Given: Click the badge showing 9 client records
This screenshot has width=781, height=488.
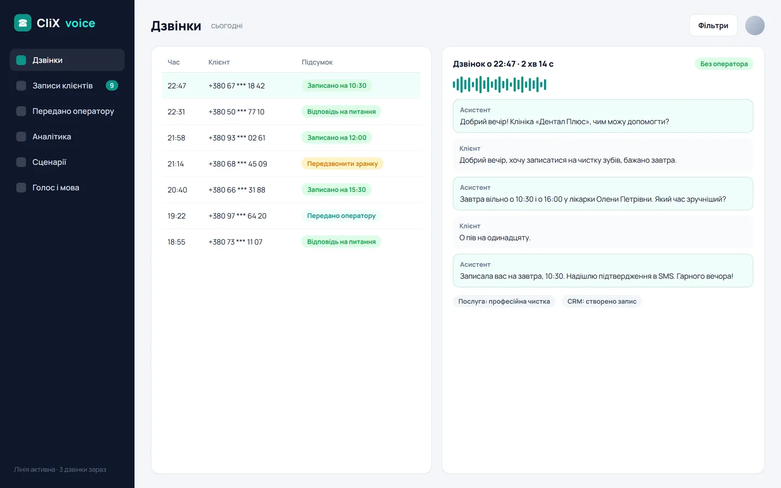Looking at the screenshot, I should (x=112, y=86).
